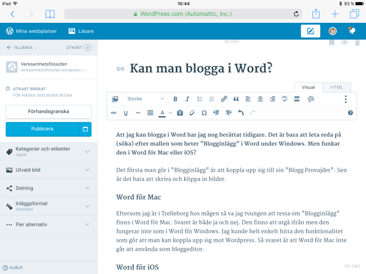Toggle the toolbar with three dots icon
This screenshot has height=274, width=366.
(346, 99)
